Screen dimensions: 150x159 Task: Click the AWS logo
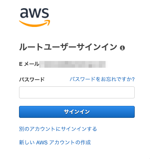[x=34, y=17]
